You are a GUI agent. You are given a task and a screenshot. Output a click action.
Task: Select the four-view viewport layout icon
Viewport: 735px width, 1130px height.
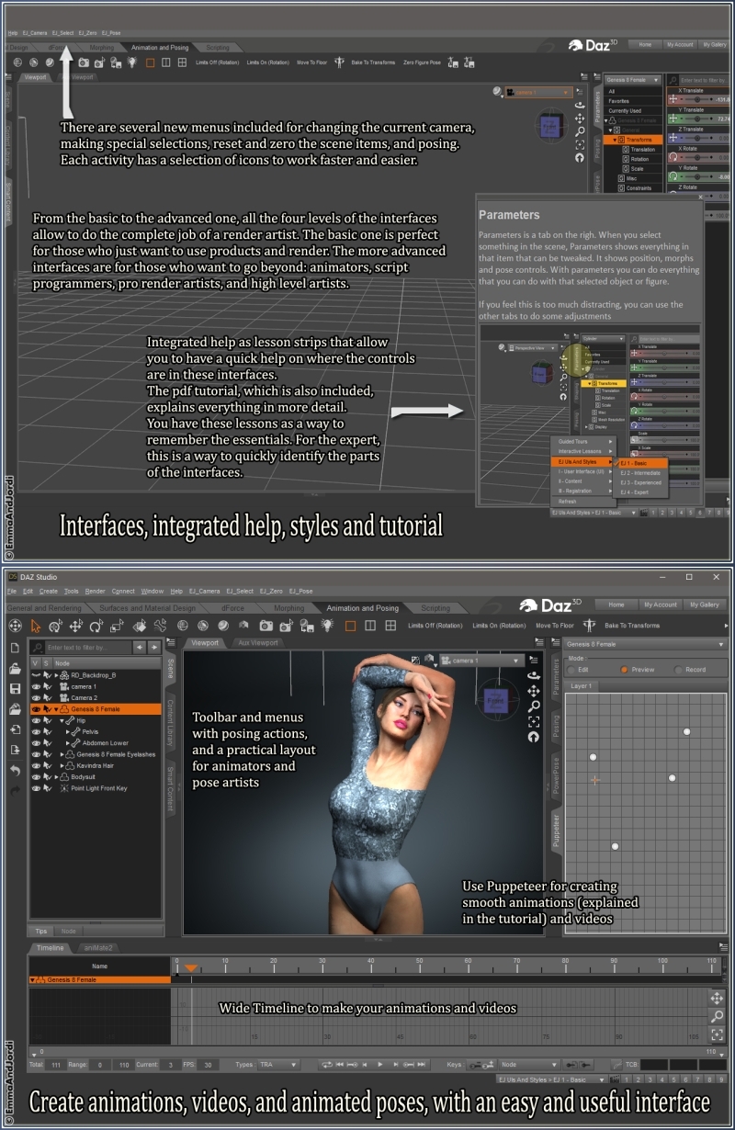click(390, 626)
